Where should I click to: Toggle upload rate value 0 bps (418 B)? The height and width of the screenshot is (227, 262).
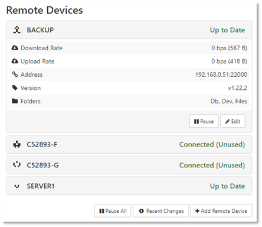pos(229,61)
